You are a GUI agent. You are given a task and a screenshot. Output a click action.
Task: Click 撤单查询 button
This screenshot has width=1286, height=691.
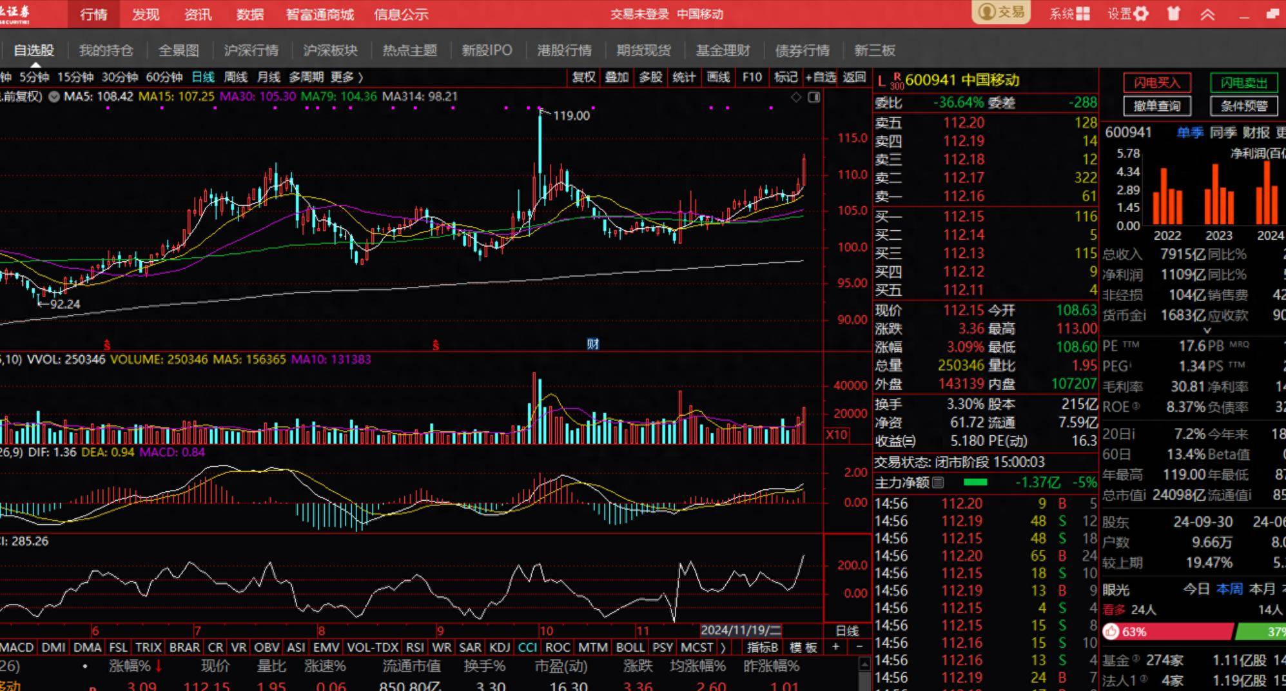1157,106
